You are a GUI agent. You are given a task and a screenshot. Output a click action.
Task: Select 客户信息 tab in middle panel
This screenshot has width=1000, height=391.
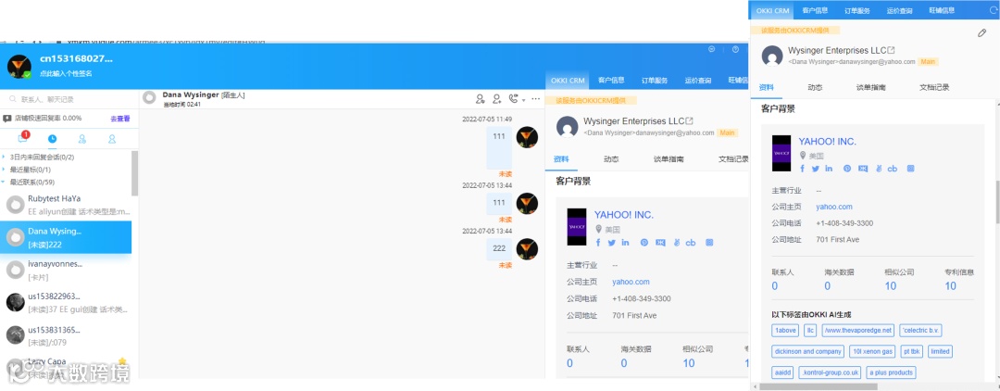pos(611,81)
